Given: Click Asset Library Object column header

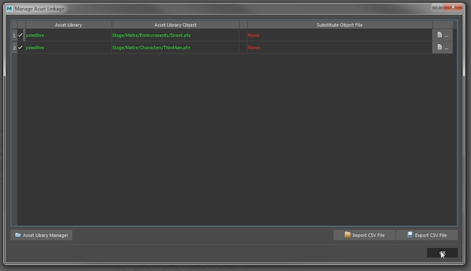Looking at the screenshot, I should click(175, 25).
